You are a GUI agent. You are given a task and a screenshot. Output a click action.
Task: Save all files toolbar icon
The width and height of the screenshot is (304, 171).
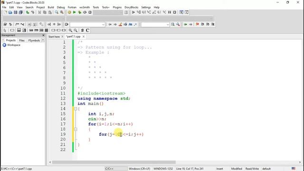pyautogui.click(x=20, y=12)
